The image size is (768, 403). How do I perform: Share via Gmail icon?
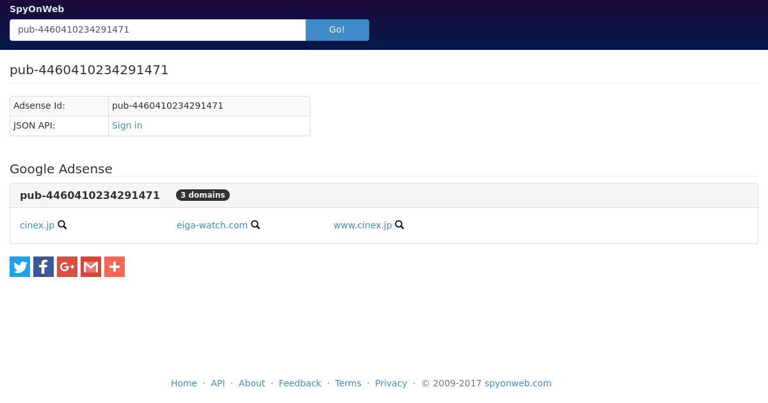(x=91, y=267)
